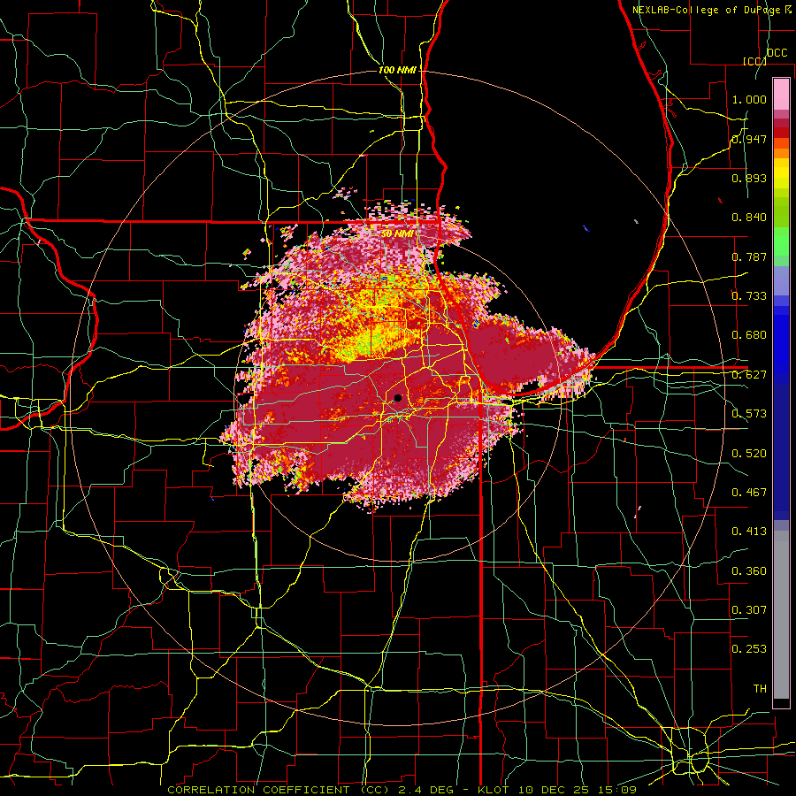796x796 pixels.
Task: Click the DCC label above the color bar
Action: point(777,53)
